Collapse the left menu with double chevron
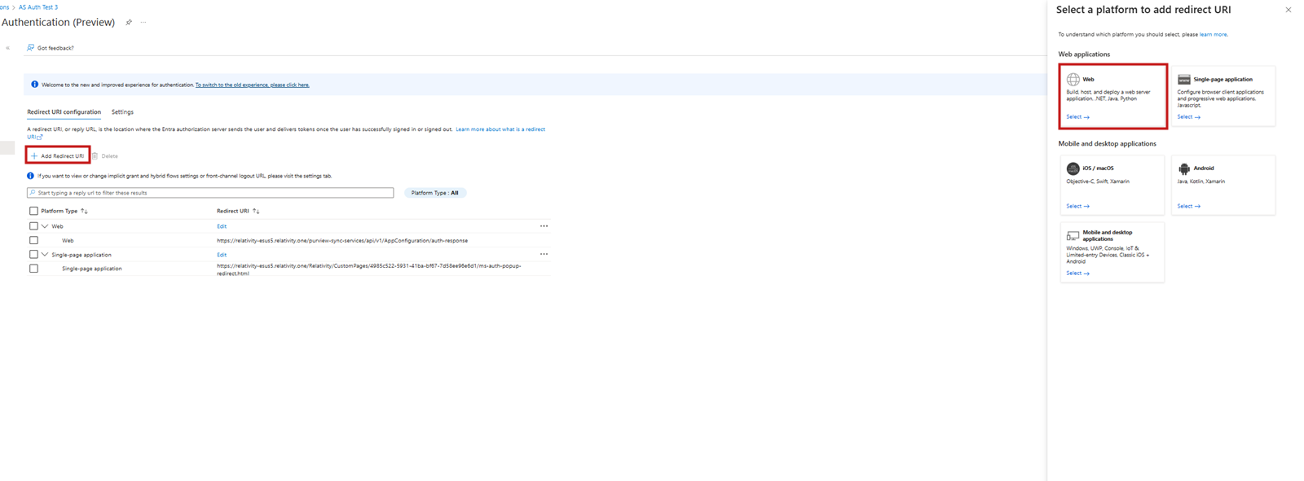Viewport: 1304px width, 481px height. [x=8, y=48]
